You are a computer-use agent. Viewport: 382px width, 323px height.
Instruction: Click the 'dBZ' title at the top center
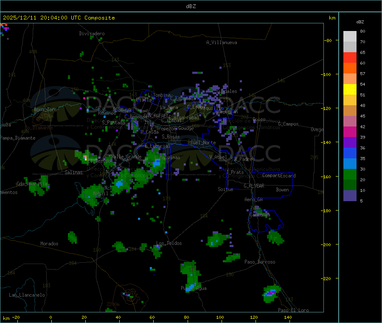coord(191,6)
